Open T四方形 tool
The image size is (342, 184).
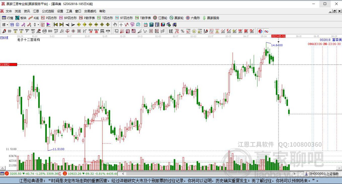pos(105,18)
